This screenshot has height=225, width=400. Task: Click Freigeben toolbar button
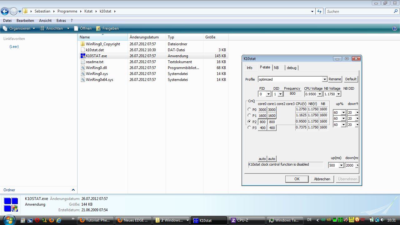[x=107, y=28]
